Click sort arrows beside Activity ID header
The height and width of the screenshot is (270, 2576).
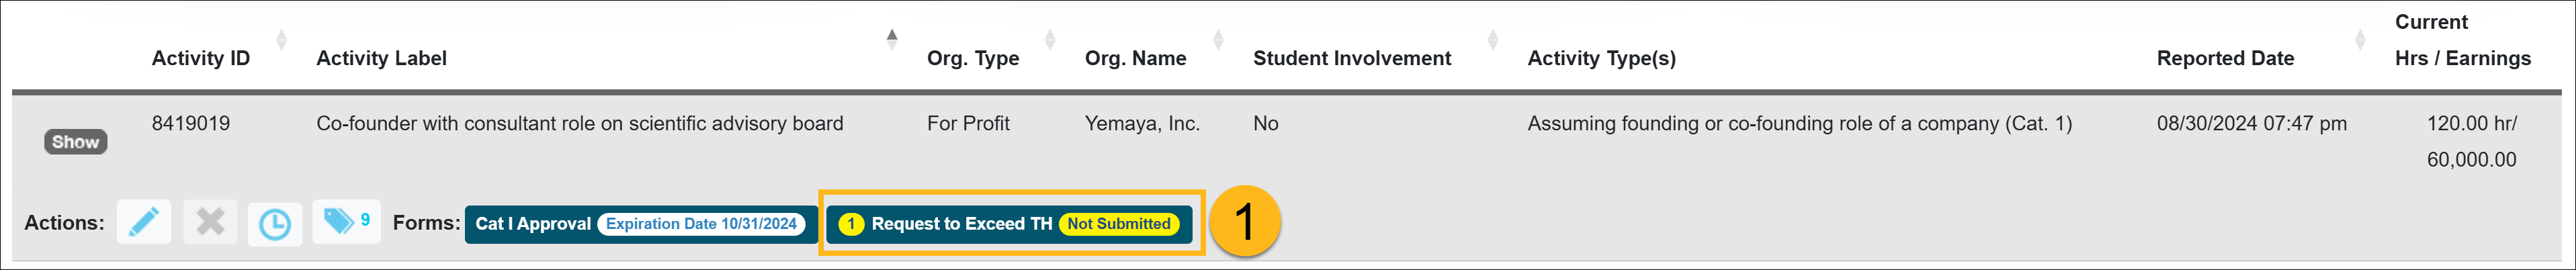point(281,40)
